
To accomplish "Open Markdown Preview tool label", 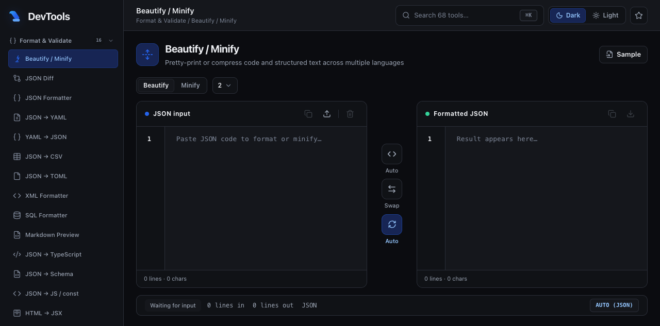I will point(52,235).
